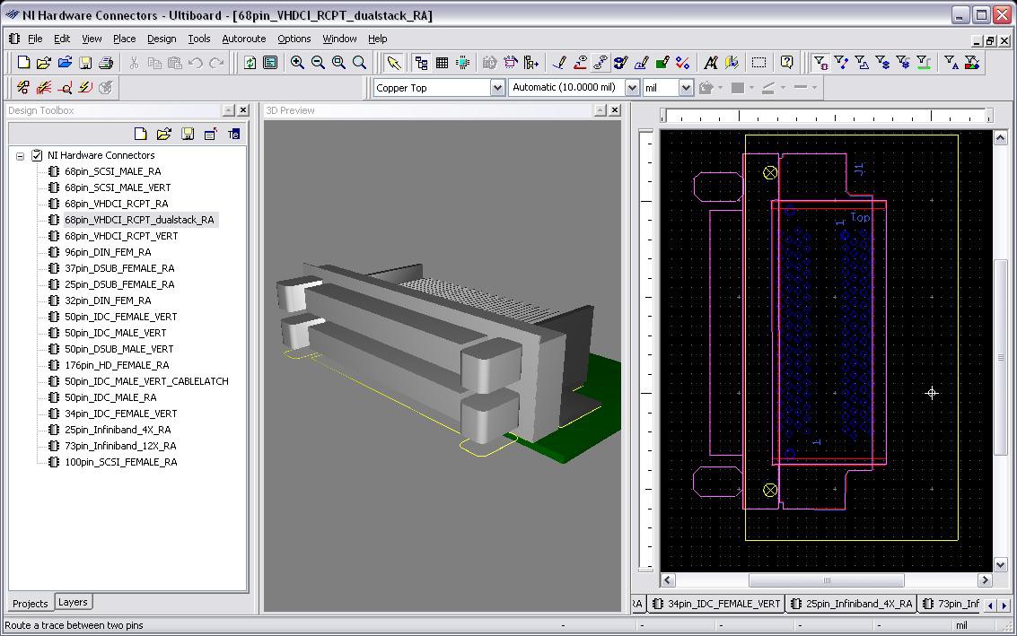
Task: Toggle the first selection filter funnel
Action: click(820, 63)
